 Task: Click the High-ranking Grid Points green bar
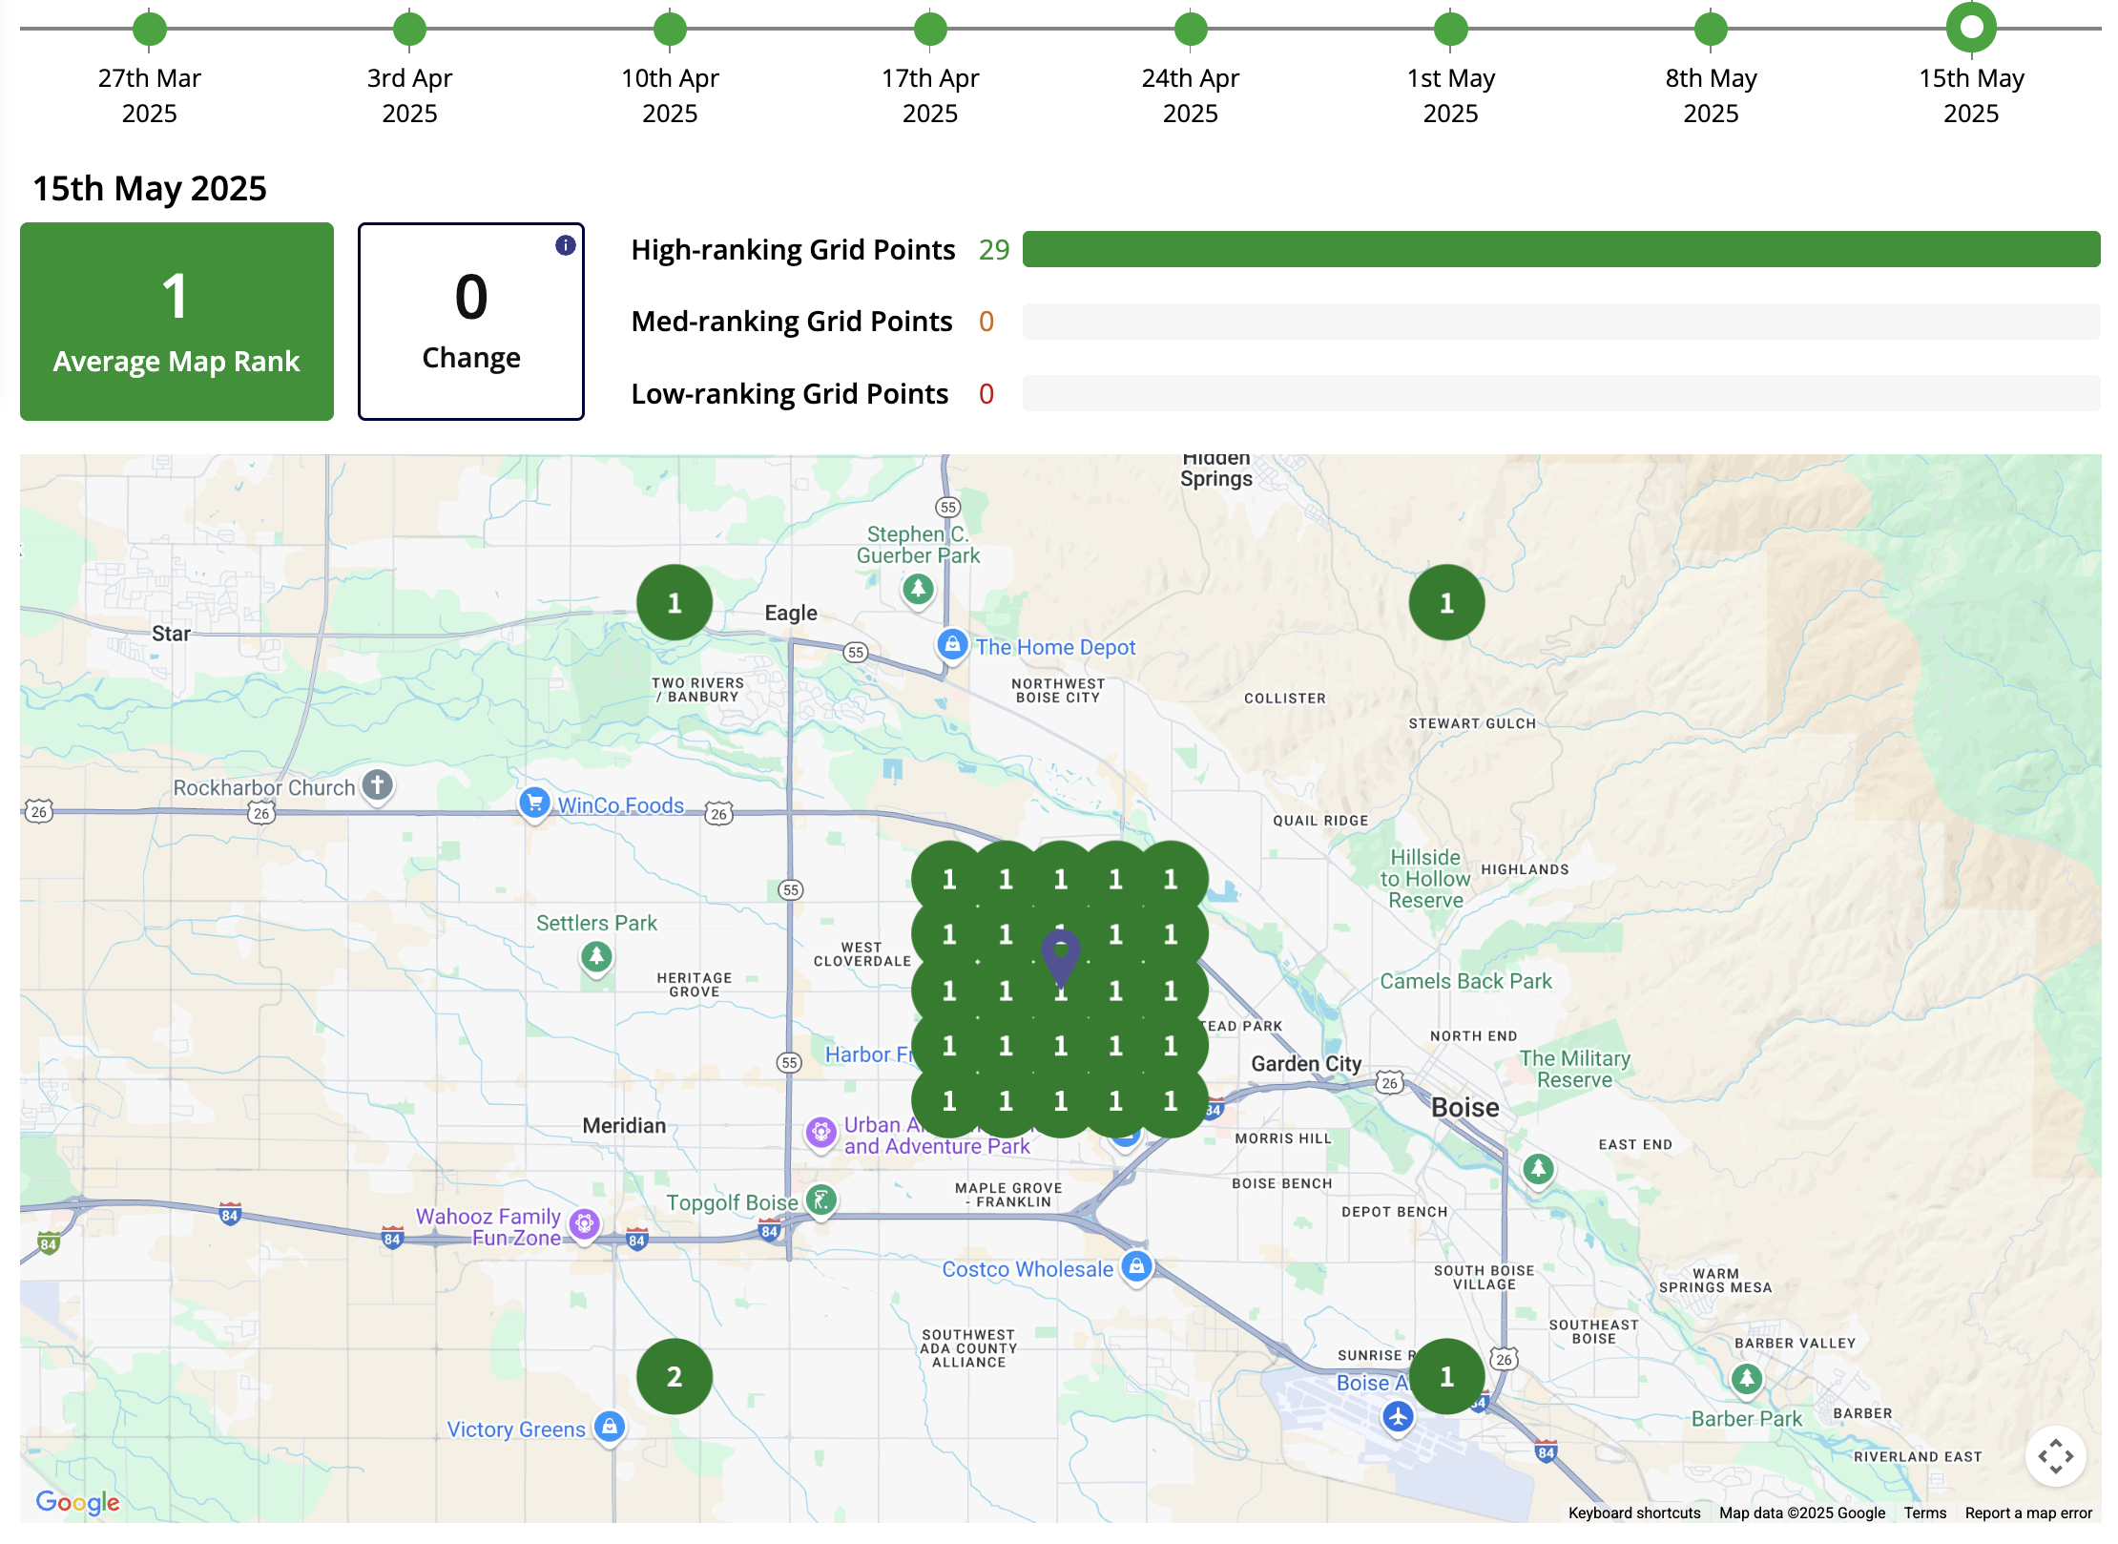(1561, 249)
